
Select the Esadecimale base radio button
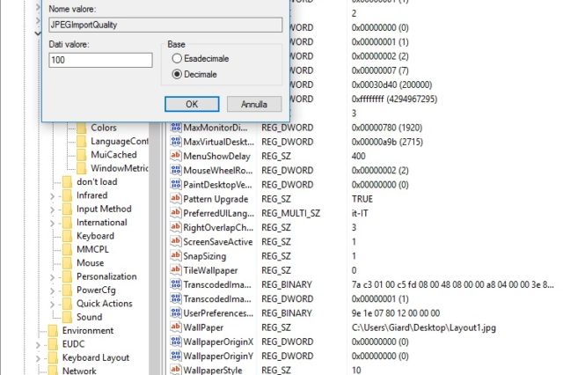177,58
